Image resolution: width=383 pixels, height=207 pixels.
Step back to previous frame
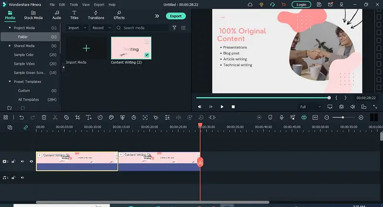coord(200,107)
